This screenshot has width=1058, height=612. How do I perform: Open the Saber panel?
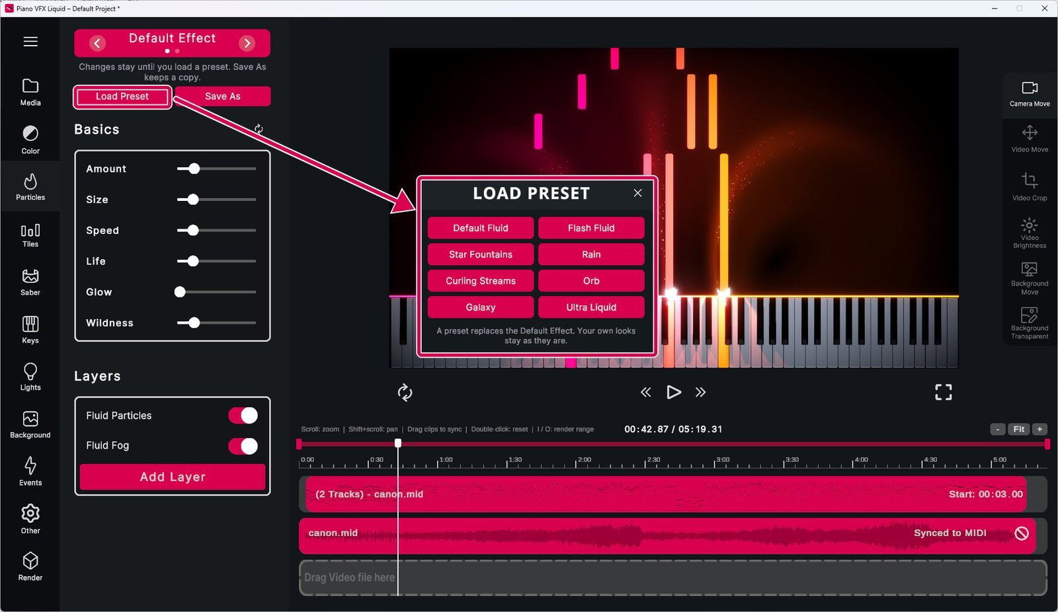point(30,282)
